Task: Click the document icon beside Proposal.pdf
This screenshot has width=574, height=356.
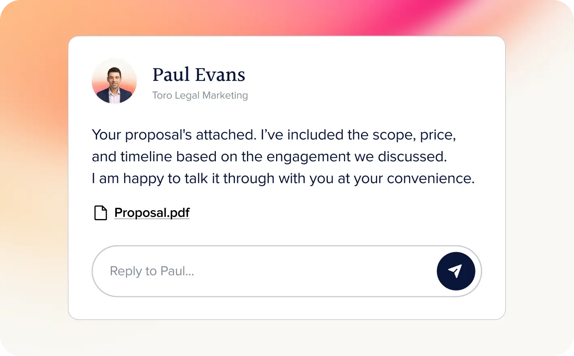Action: pos(101,213)
